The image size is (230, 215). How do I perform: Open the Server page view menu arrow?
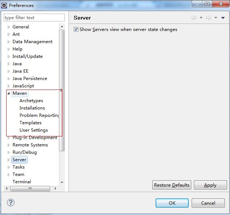[223, 18]
